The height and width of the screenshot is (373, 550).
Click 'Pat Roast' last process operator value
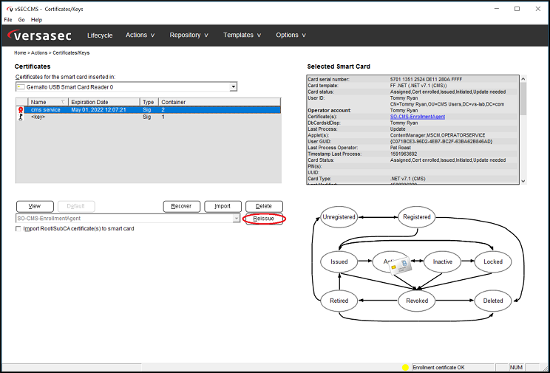(x=401, y=148)
